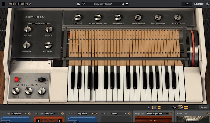Toggle fx 1 power button
This screenshot has height=123, width=210.
29,113
